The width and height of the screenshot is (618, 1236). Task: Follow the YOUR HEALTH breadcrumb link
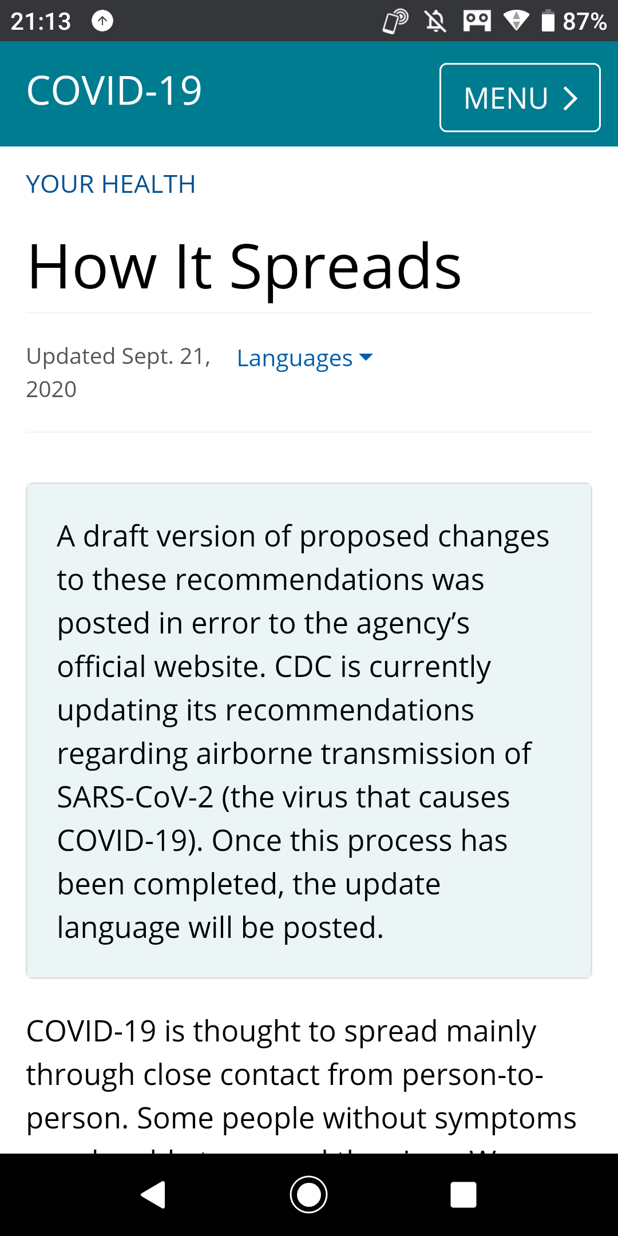point(111,184)
